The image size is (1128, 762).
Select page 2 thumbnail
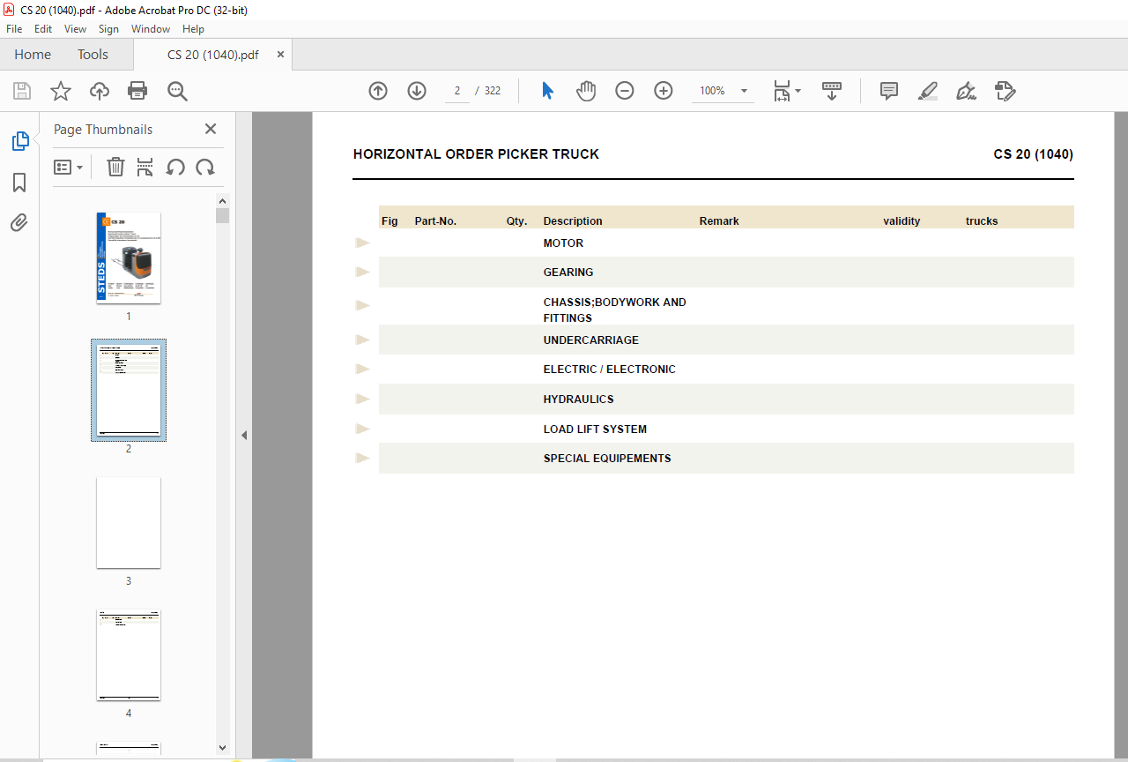point(129,390)
